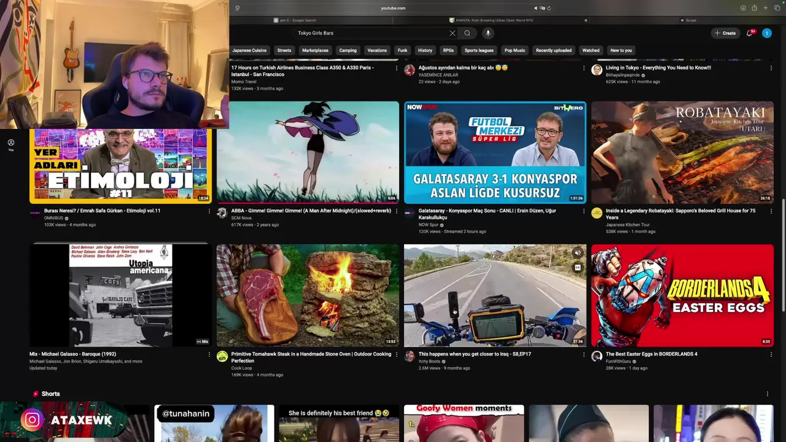786x442 pixels.
Task: Show Safari tab overview
Action: [776, 8]
